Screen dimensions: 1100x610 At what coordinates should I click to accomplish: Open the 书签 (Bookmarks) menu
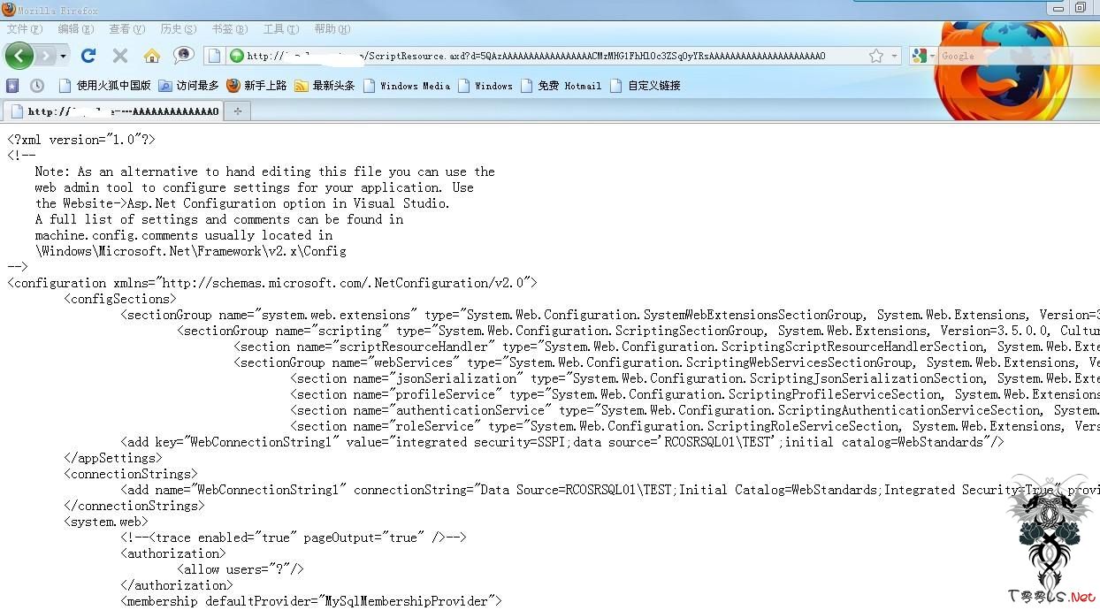pyautogui.click(x=230, y=29)
